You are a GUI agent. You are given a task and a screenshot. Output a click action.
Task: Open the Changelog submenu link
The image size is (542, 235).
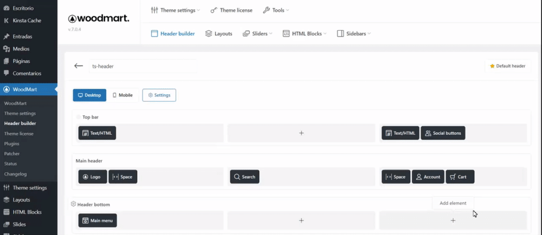(15, 174)
